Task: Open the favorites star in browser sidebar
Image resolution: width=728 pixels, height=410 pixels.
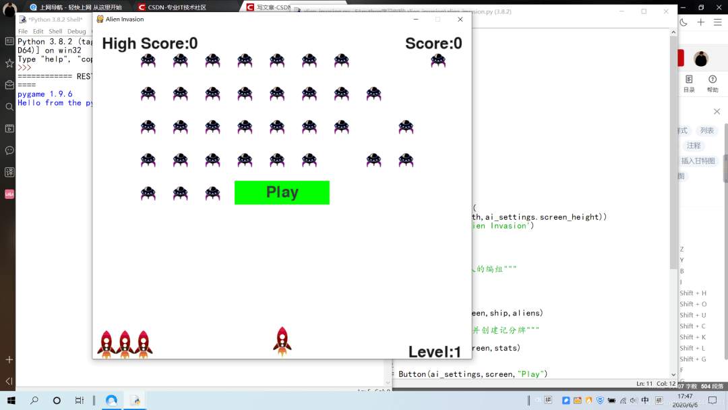Action: (9, 63)
